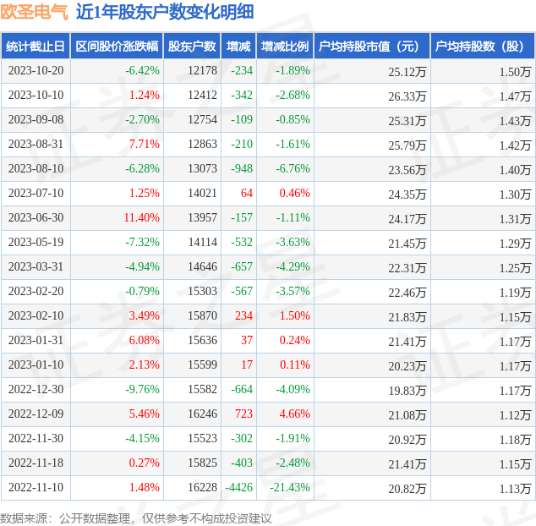Image resolution: width=536 pixels, height=526 pixels.
Task: Click the date cell 2023-08-10
Action: coord(36,168)
